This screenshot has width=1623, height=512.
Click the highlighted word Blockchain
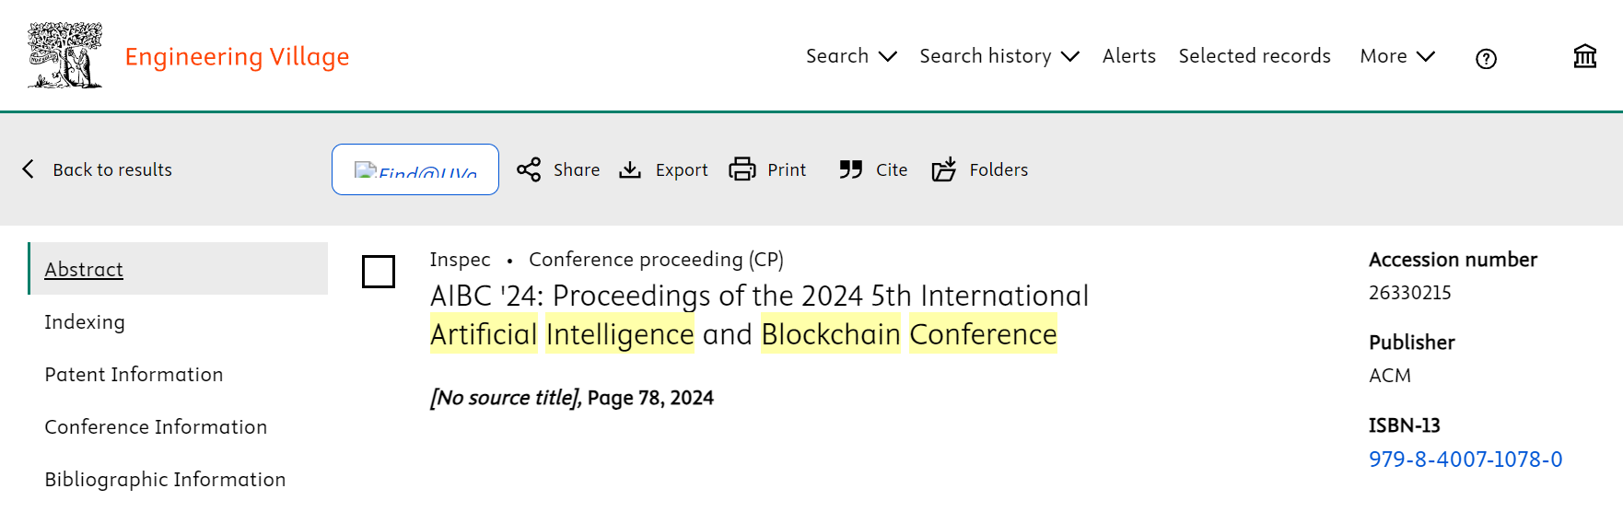(x=831, y=334)
